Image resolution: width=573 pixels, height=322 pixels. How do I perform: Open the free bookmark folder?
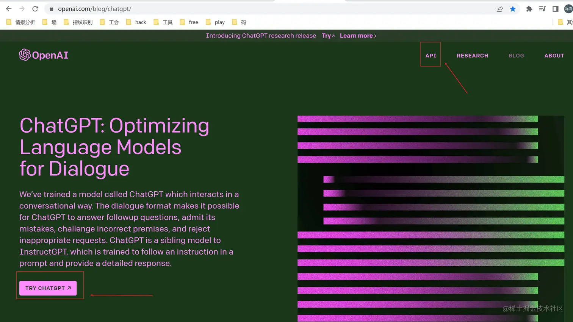[189, 22]
